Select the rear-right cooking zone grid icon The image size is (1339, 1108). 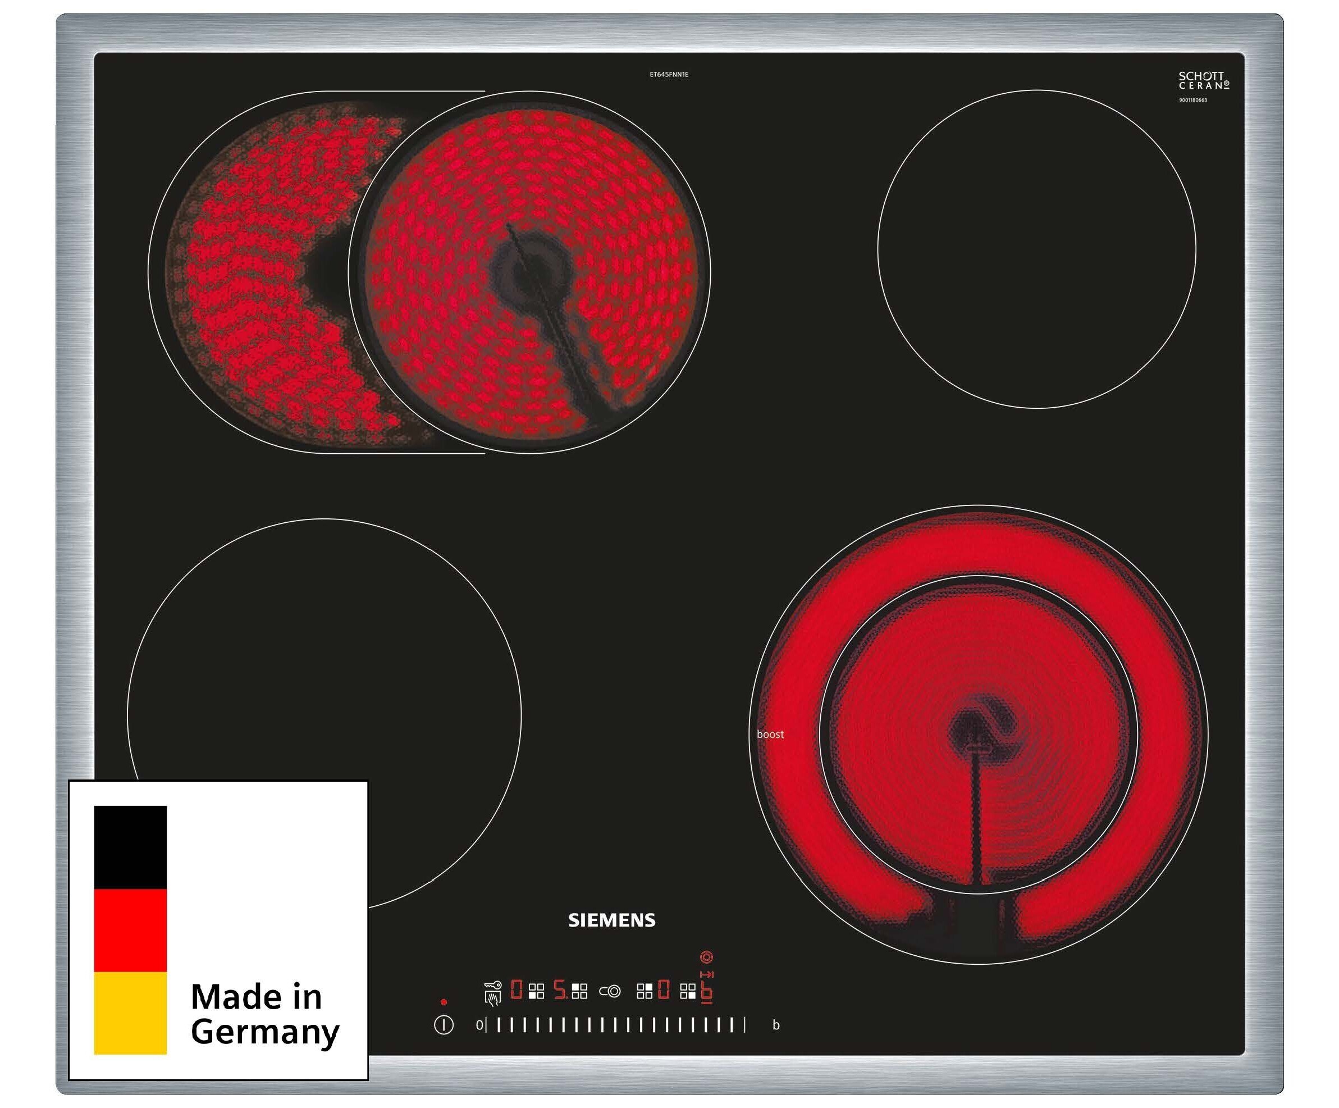645,991
